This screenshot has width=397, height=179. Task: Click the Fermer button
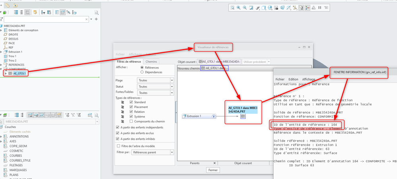click(x=213, y=170)
